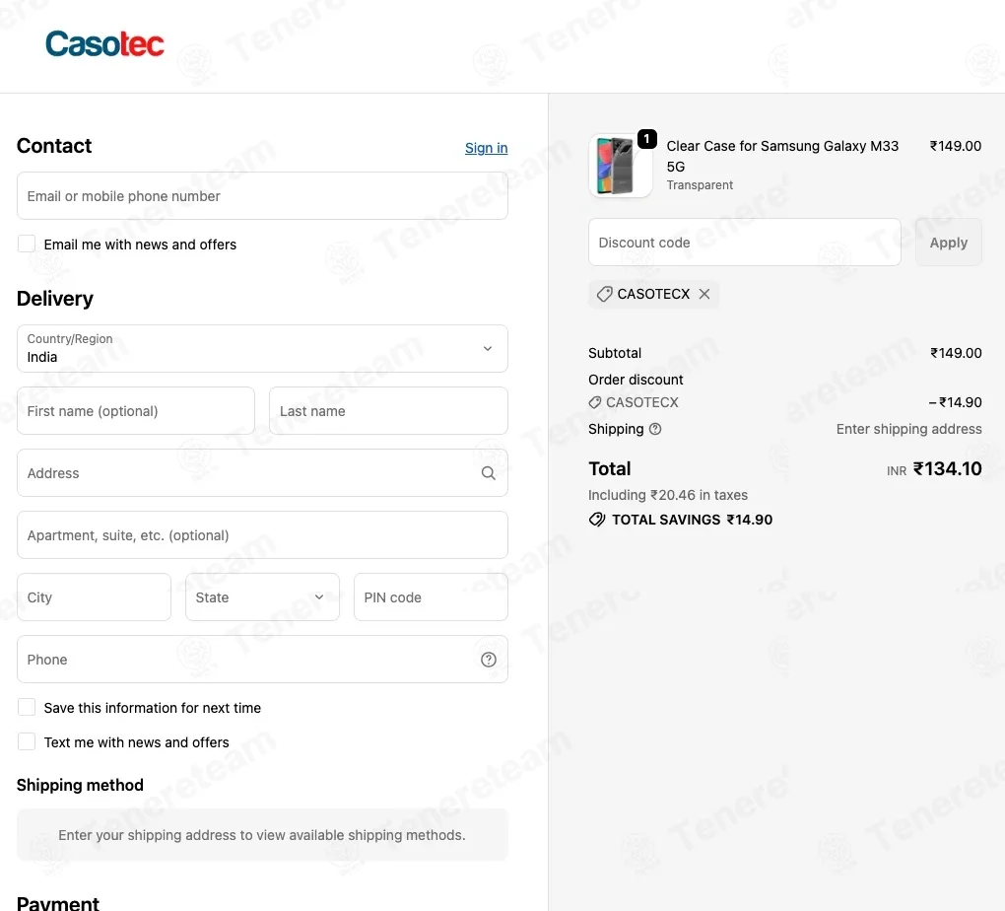1005x911 pixels.
Task: Open the Clear Case product thumbnail
Action: tap(621, 166)
